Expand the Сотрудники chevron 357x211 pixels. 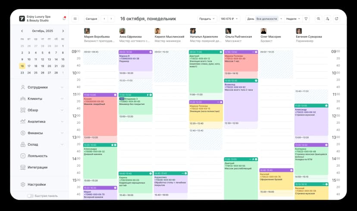pos(62,87)
